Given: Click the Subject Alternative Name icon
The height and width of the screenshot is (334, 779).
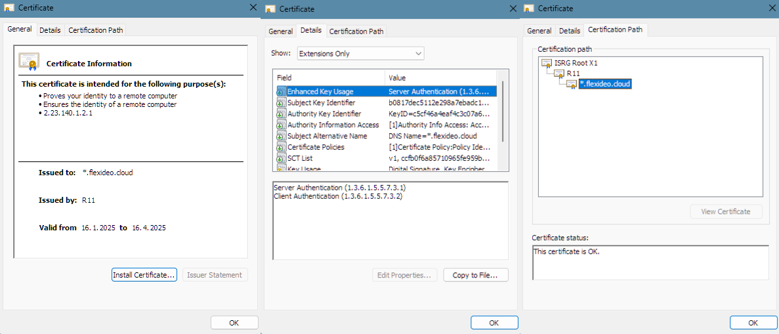Looking at the screenshot, I should 281,136.
